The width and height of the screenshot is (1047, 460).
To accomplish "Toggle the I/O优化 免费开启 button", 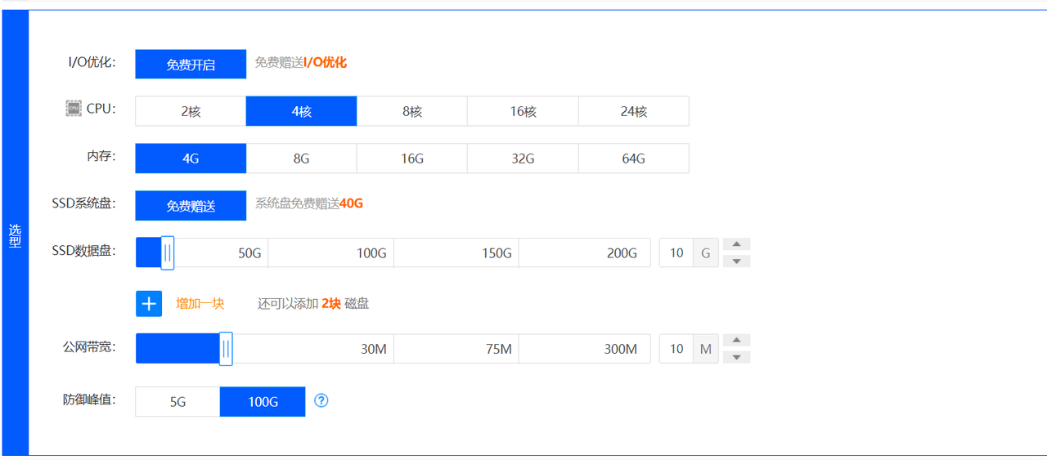I will (x=191, y=65).
